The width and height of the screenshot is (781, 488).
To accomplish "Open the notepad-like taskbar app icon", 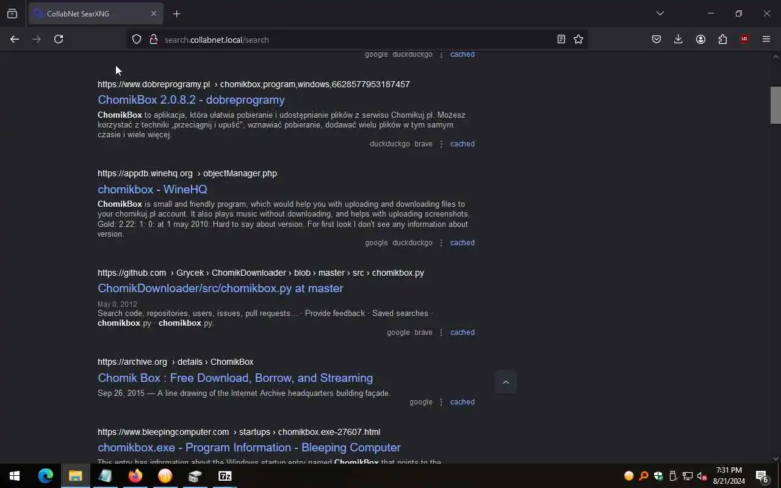I will pos(105,476).
